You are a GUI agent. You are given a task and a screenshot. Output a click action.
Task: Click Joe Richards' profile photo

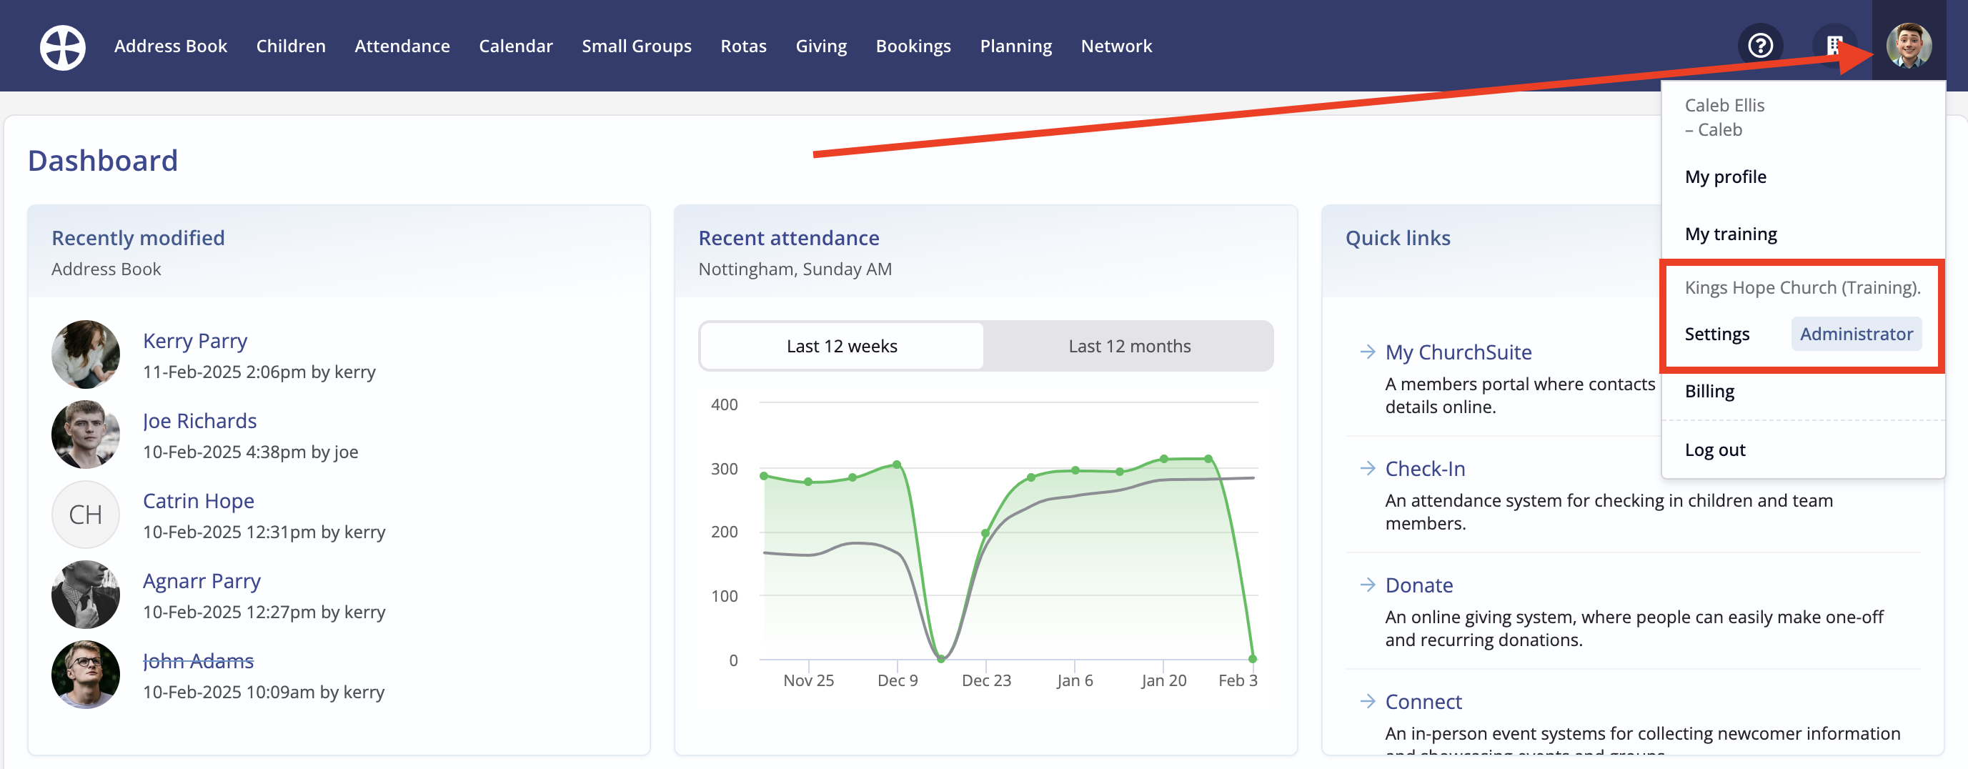pyautogui.click(x=86, y=435)
